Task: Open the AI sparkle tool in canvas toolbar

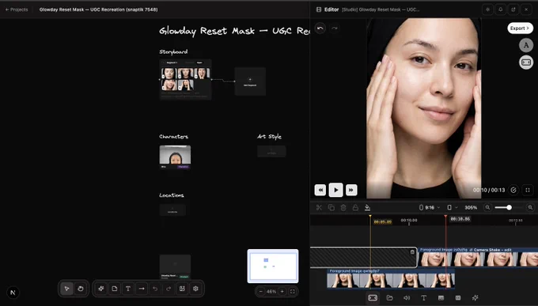Action: [101, 289]
